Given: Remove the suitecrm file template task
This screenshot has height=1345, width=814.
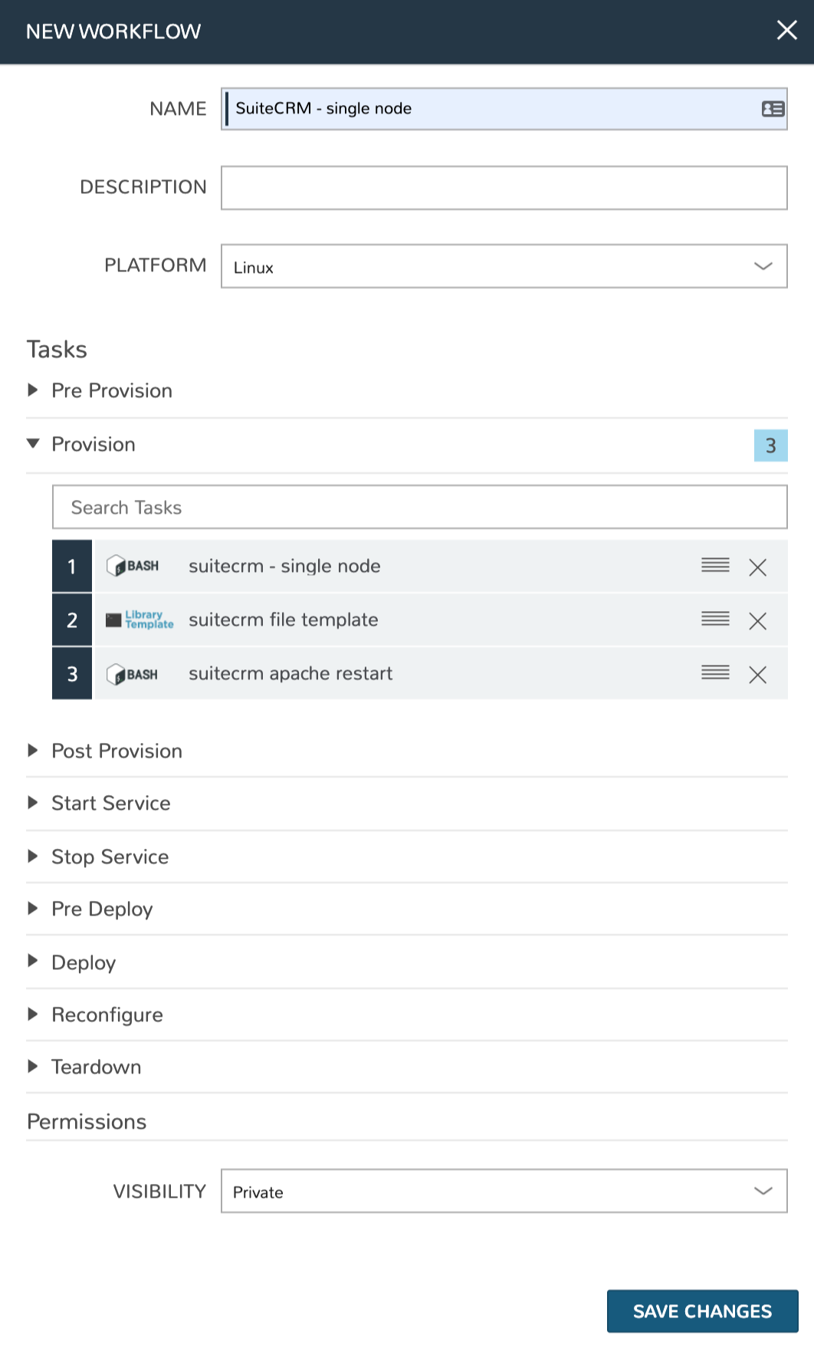Looking at the screenshot, I should click(x=758, y=622).
